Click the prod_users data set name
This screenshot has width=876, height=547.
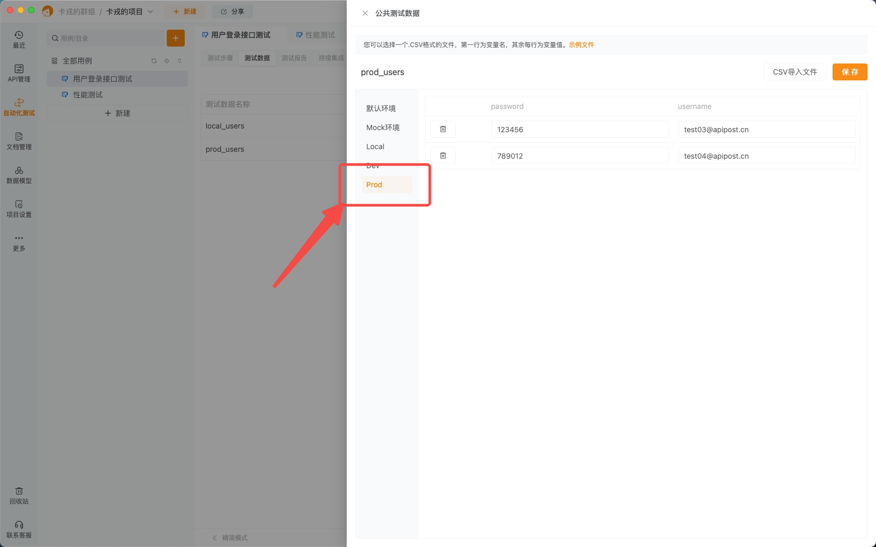click(383, 72)
